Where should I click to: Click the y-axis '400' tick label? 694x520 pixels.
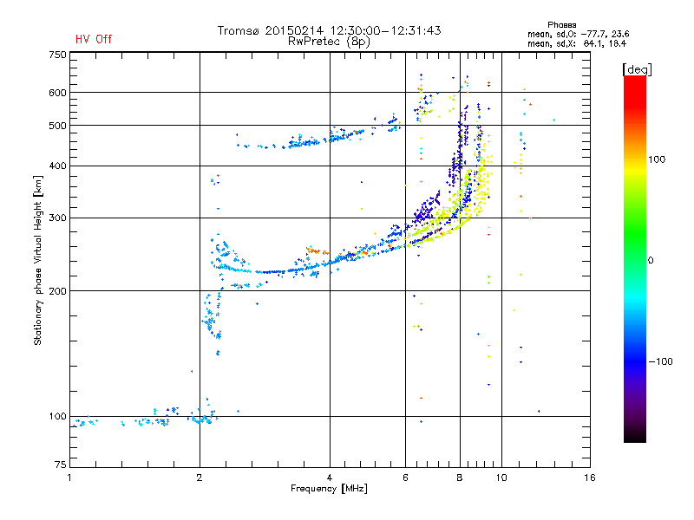pos(57,166)
